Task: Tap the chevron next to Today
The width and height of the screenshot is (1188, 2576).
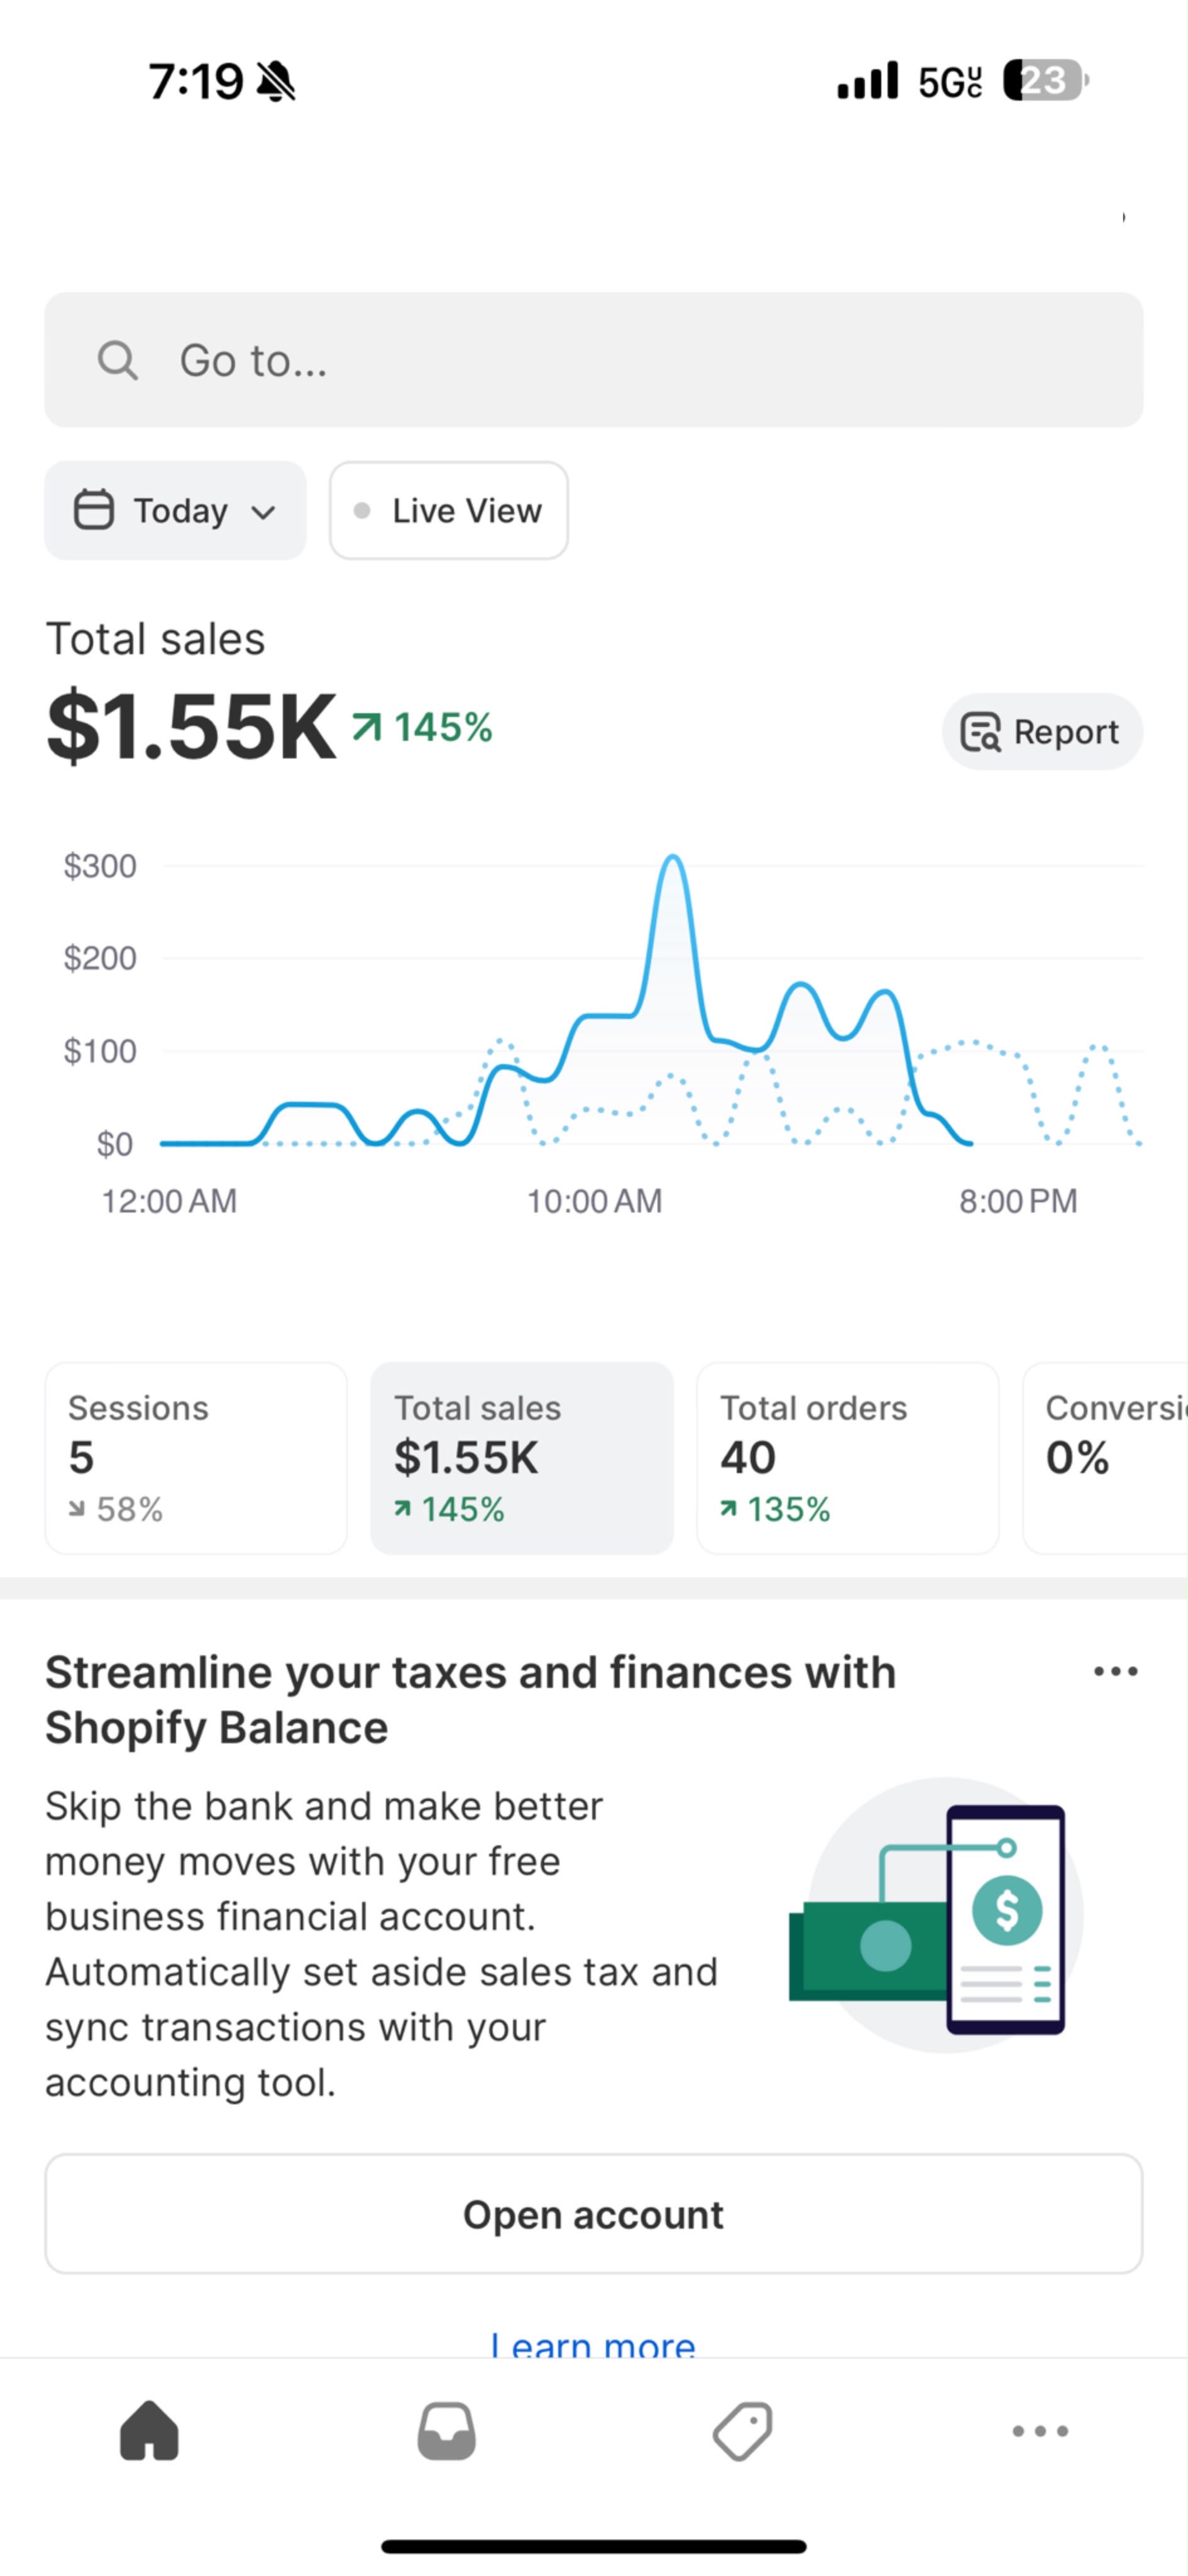Action: pos(263,512)
